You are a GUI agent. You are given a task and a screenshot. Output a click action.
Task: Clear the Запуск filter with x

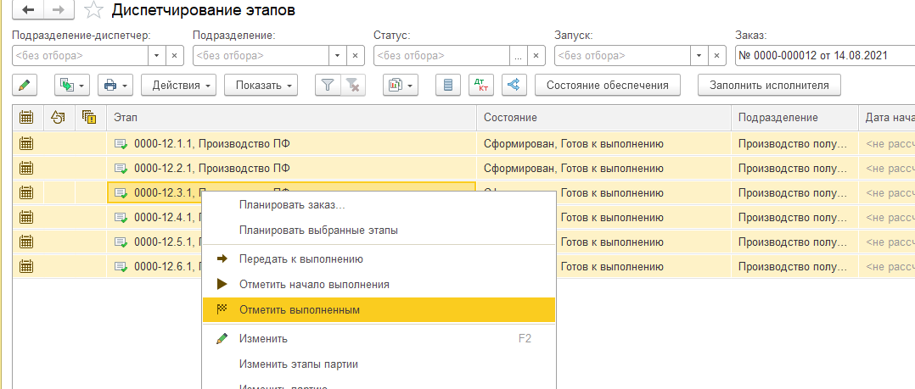point(716,56)
